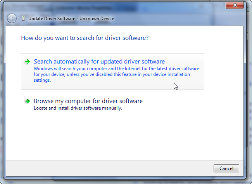Click 'Locate and install driver software manually' text

pos(78,108)
